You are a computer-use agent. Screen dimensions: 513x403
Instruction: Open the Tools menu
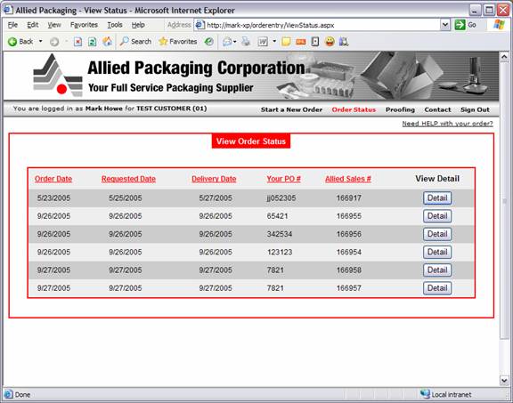(x=115, y=25)
